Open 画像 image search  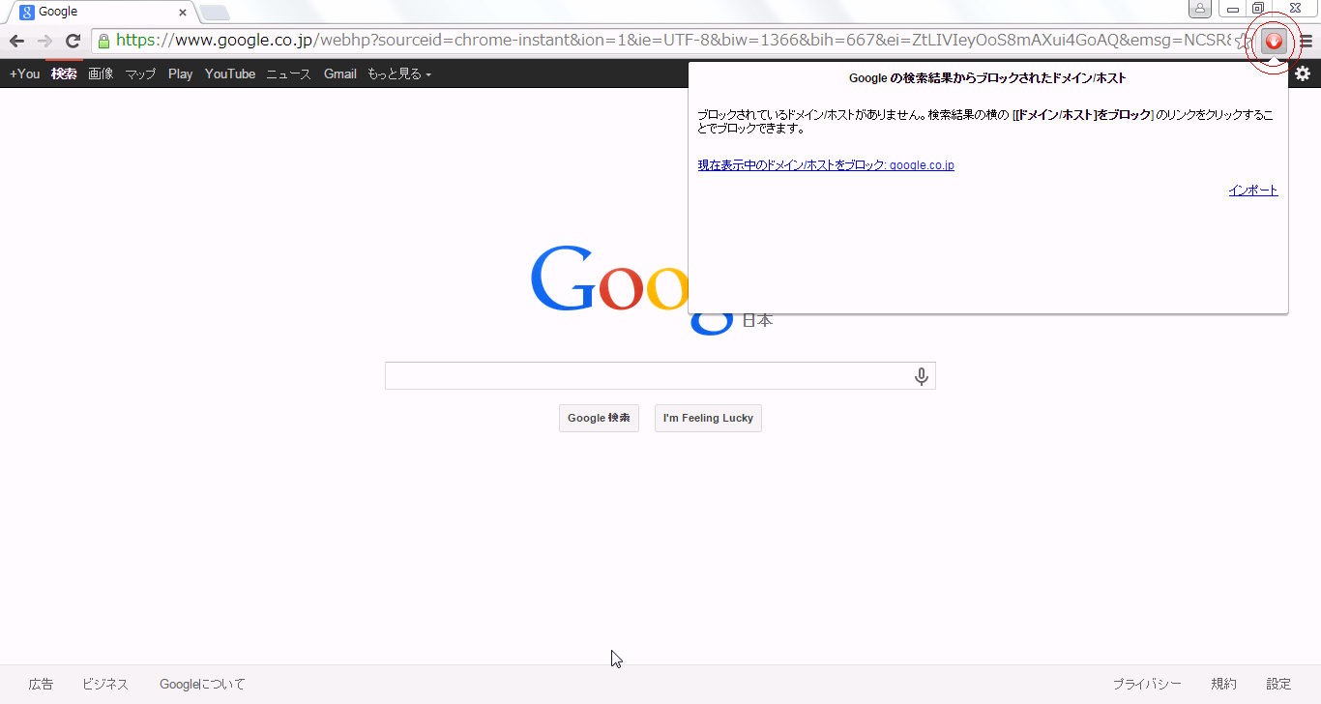(101, 73)
